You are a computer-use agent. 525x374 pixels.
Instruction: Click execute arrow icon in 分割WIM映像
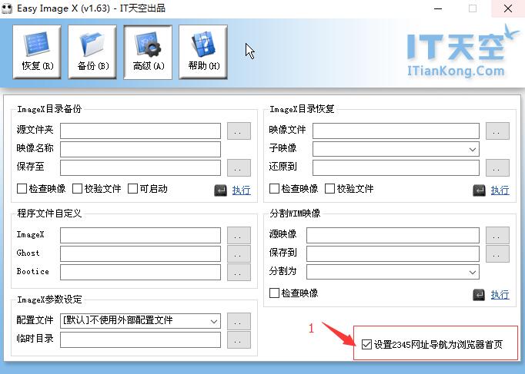479,295
